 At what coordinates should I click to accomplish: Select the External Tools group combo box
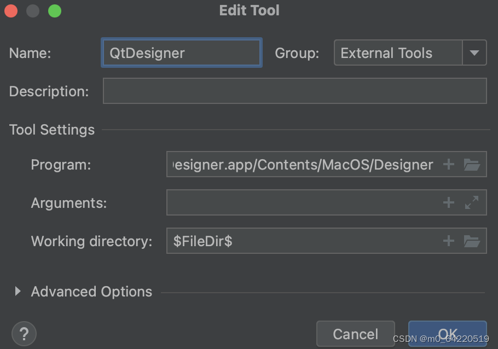click(x=398, y=53)
